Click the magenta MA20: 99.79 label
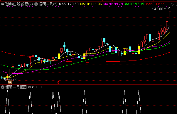 click(x=113, y=4)
